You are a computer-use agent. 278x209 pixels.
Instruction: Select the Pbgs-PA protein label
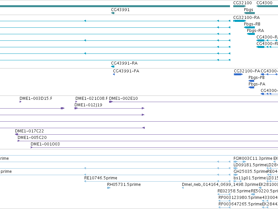pos(257,84)
